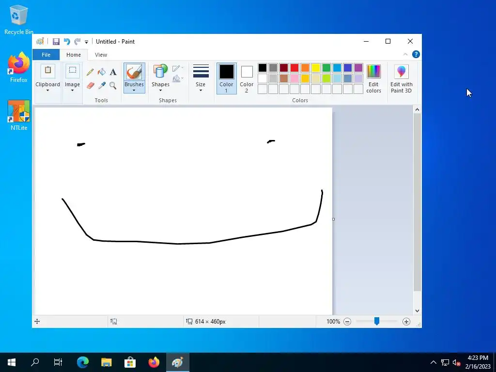Click the network icon in system tray
Image resolution: width=496 pixels, height=372 pixels.
(x=445, y=362)
